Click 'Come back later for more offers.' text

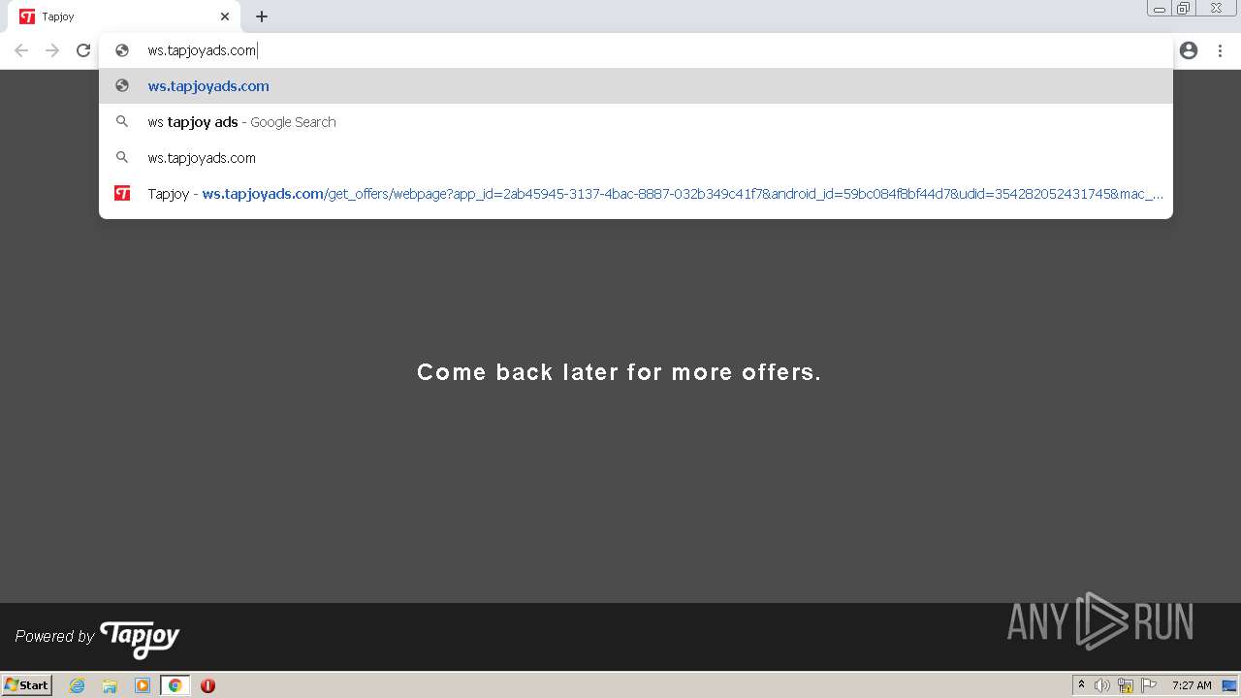[619, 372]
